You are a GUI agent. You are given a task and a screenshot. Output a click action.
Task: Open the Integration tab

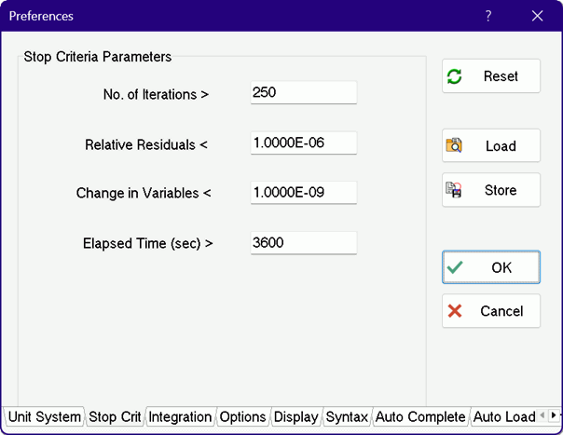(180, 417)
